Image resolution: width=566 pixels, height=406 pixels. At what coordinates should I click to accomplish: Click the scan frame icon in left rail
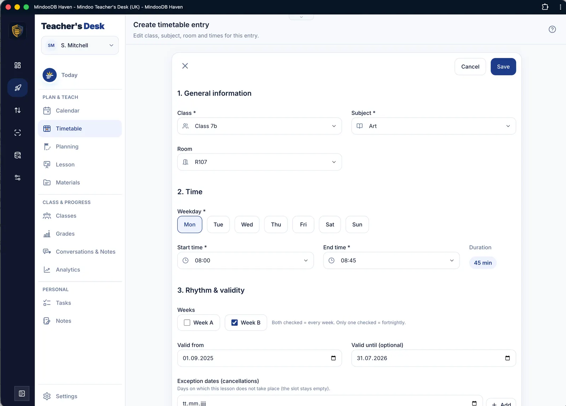click(17, 133)
